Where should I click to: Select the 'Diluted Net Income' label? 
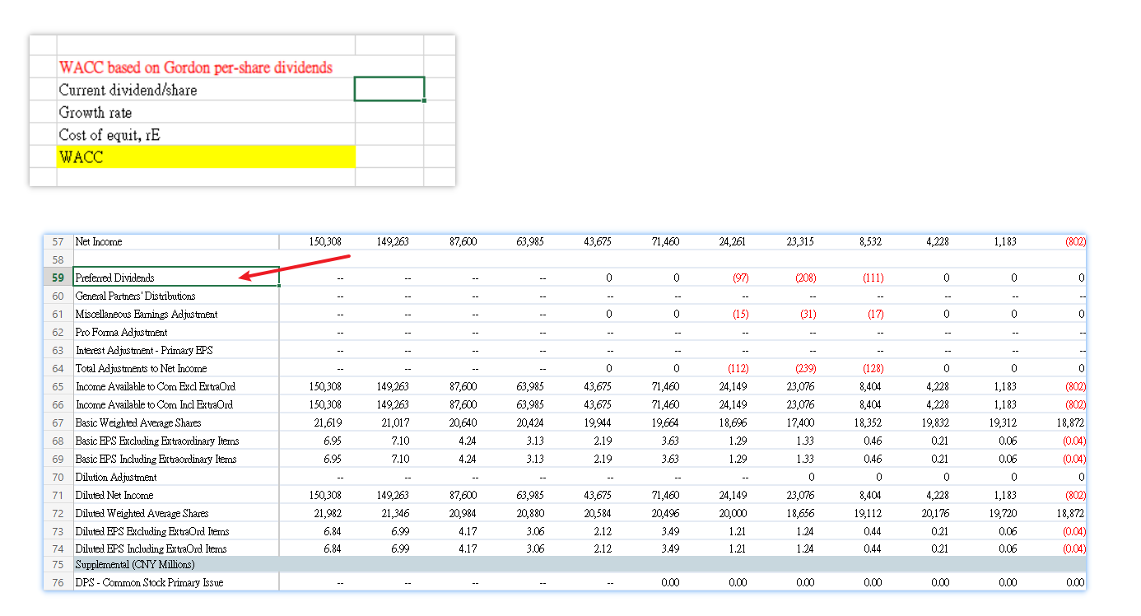coord(114,495)
